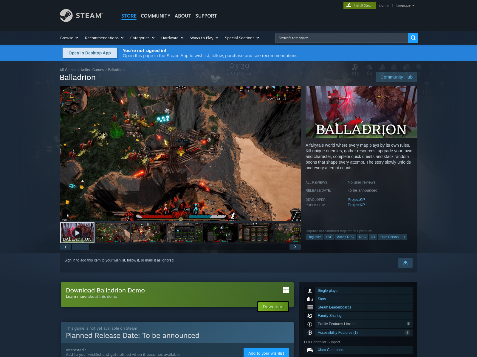Click the Accessibility Features question mark

tap(407, 333)
